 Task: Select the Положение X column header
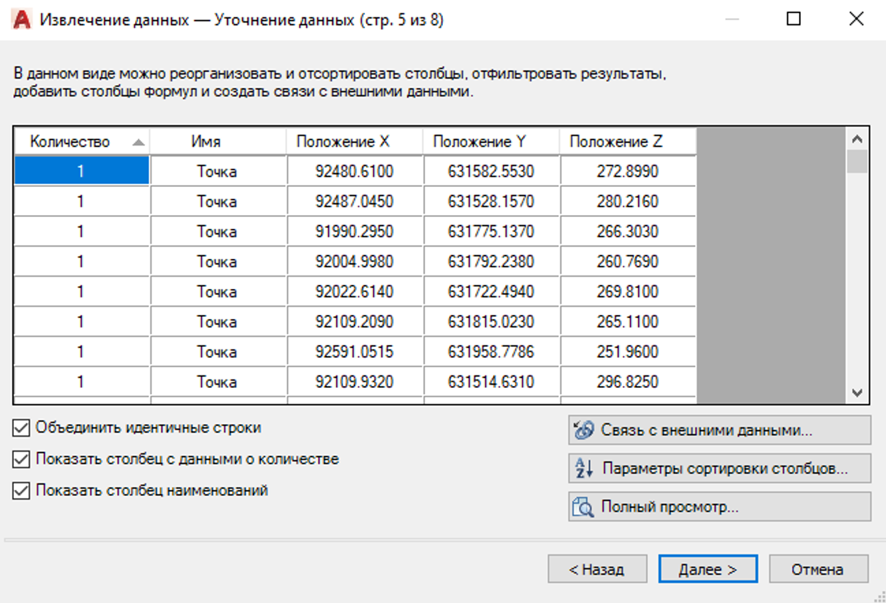pyautogui.click(x=343, y=142)
